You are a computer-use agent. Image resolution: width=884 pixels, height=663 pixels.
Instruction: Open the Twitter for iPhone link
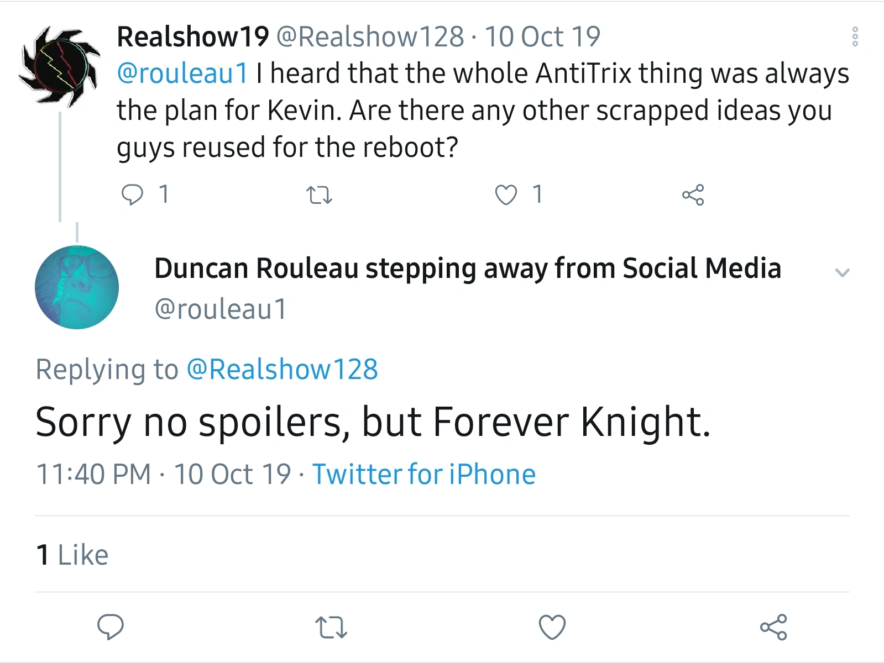tap(424, 474)
